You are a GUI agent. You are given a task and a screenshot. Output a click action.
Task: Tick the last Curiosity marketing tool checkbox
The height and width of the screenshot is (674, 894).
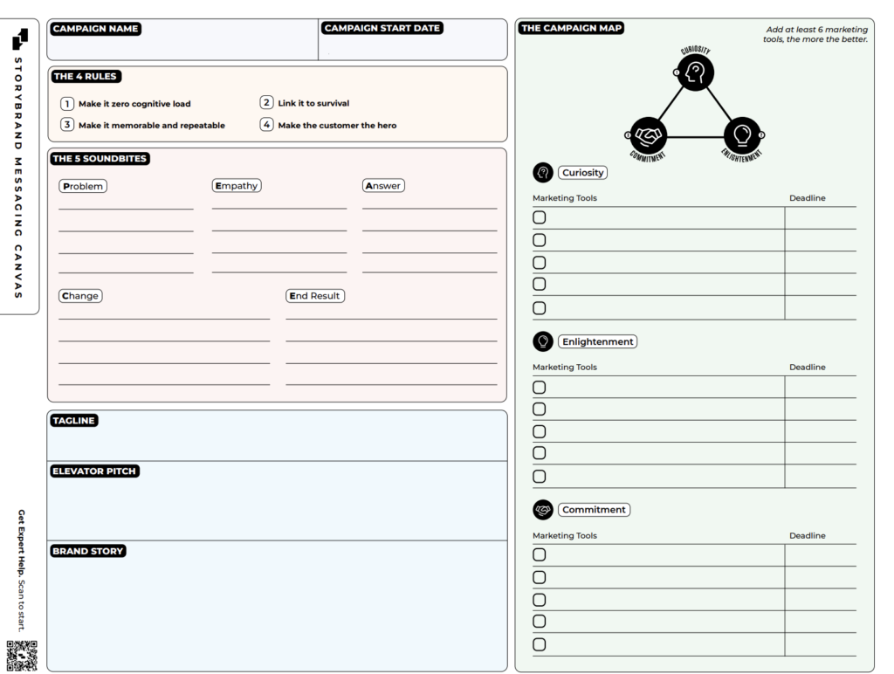pos(539,308)
